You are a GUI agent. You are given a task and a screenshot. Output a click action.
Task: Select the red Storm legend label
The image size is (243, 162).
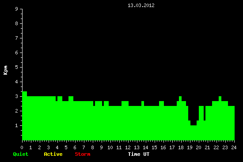83,154
